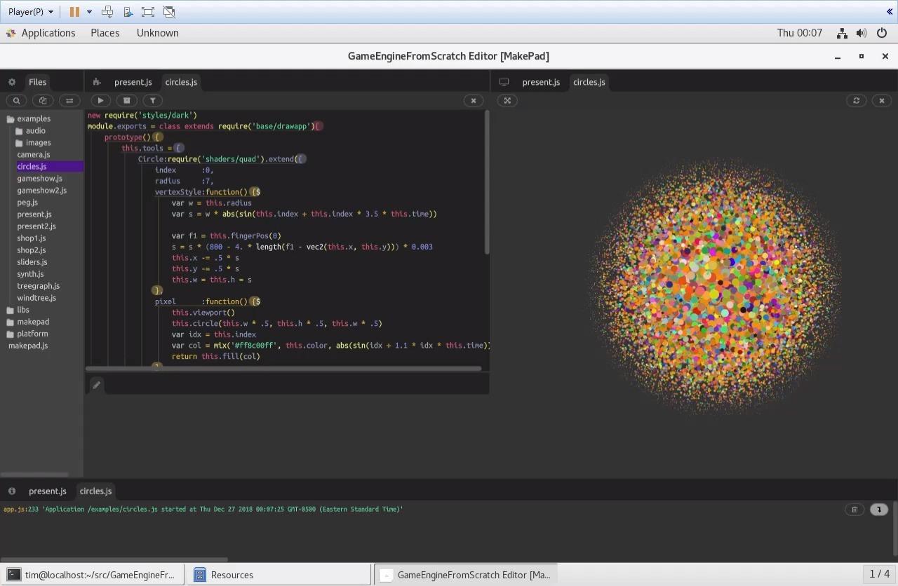Click the volume speaker icon in system tray
898x586 pixels.
(862, 33)
